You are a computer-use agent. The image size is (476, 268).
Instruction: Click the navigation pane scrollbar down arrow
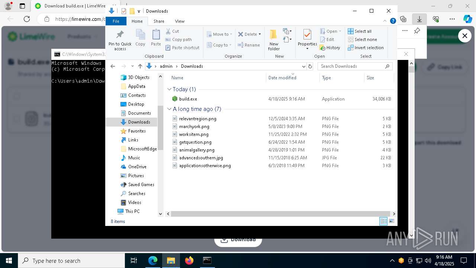[161, 214]
